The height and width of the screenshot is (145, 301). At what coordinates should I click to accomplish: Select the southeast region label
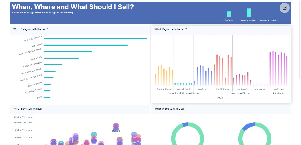pyautogui.click(x=278, y=89)
